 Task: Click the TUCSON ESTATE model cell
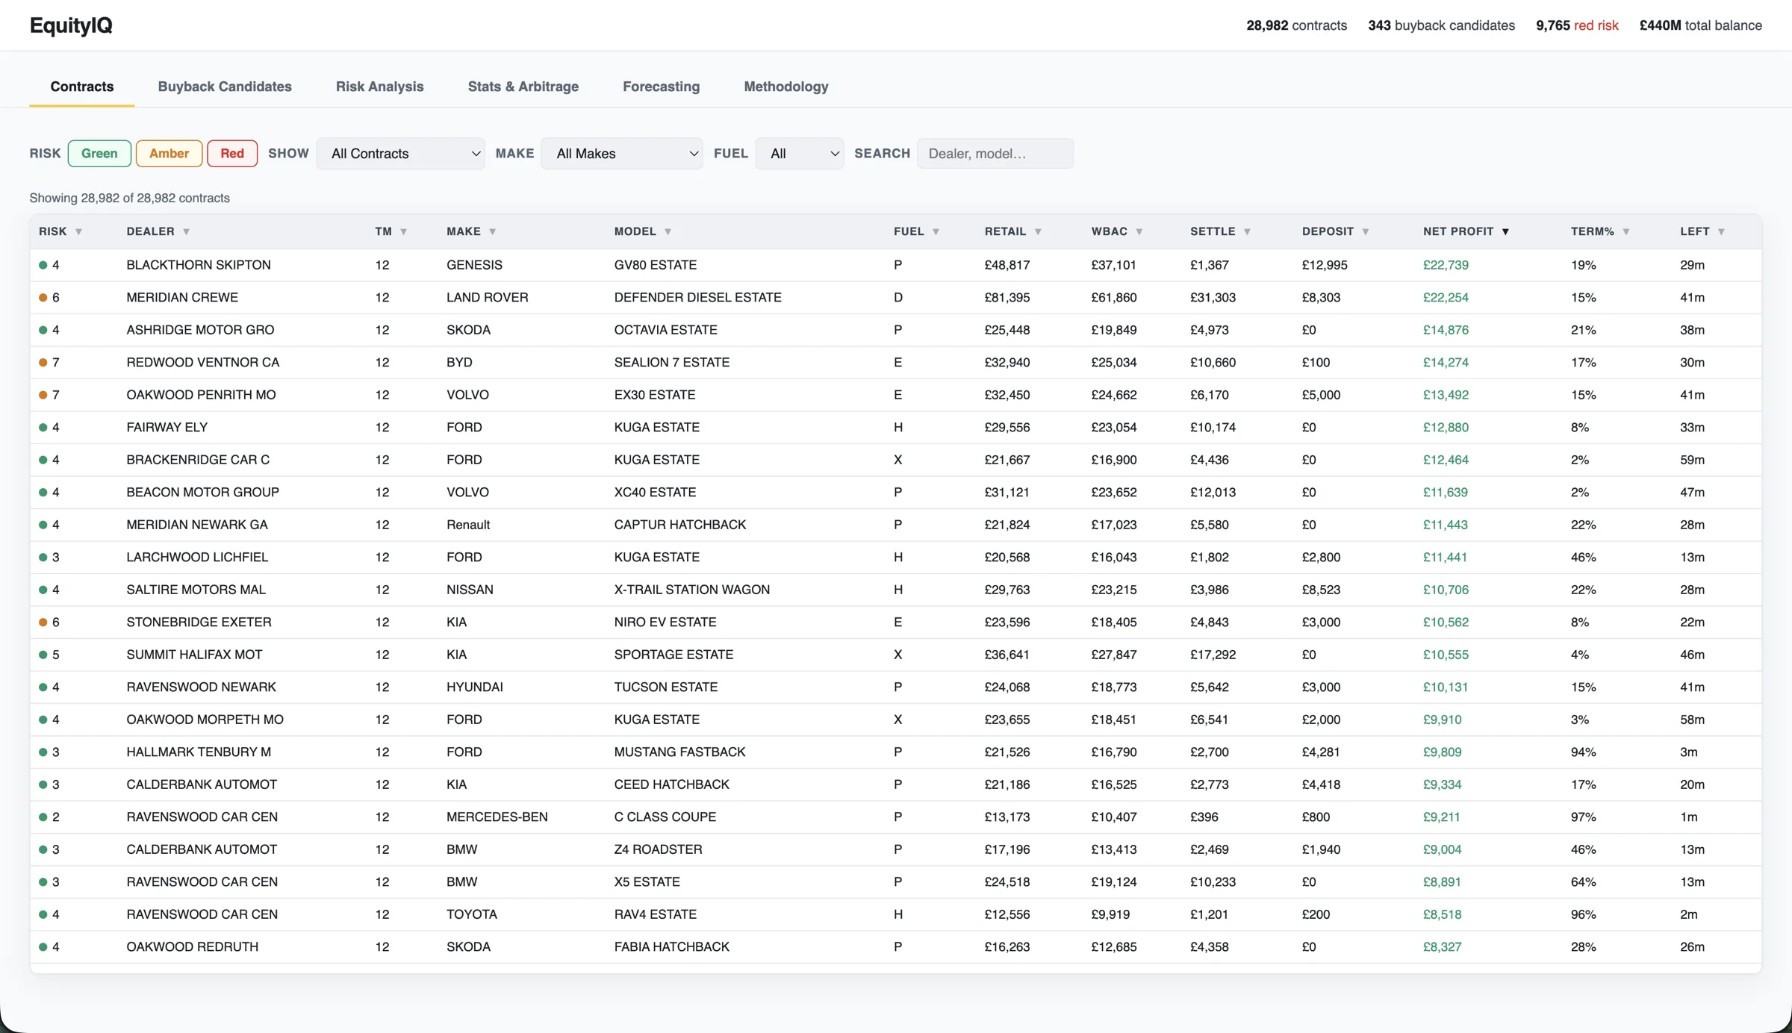[x=665, y=687]
